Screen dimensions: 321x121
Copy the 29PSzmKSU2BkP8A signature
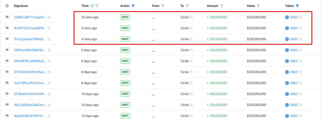(49, 50)
